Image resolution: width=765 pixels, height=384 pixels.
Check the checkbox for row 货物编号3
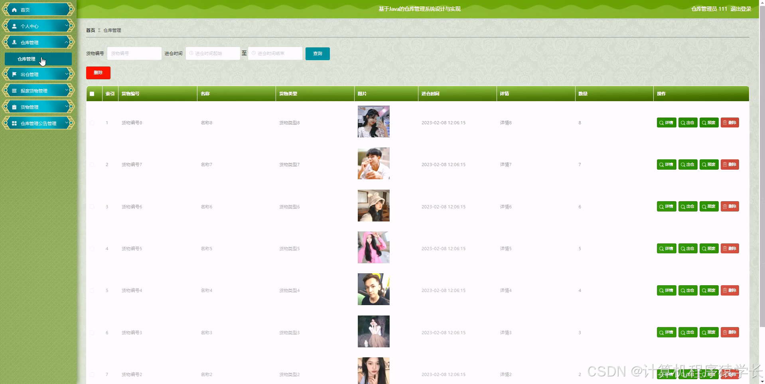[92, 333]
